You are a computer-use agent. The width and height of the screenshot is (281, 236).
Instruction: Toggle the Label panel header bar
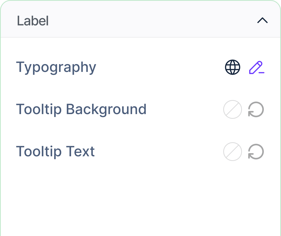(x=140, y=19)
